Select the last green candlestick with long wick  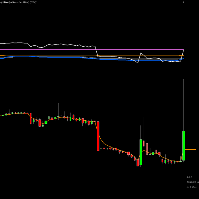click(x=183, y=146)
